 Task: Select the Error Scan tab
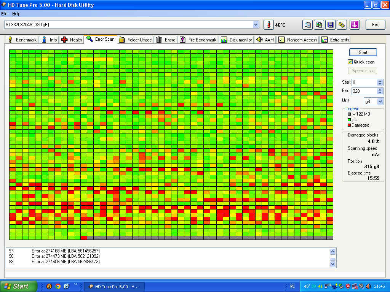tap(101, 39)
